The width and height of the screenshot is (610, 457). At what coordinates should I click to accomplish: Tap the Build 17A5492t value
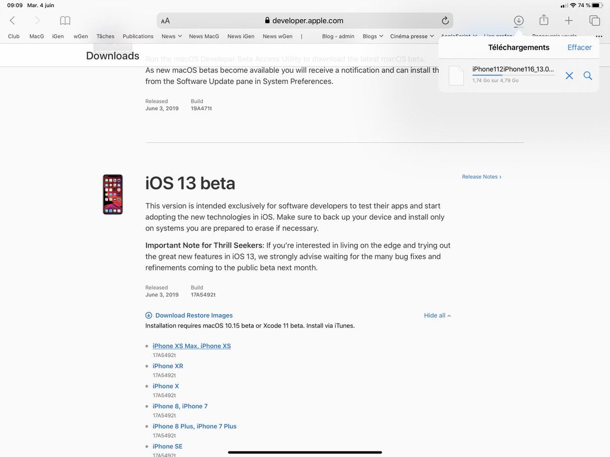click(203, 295)
